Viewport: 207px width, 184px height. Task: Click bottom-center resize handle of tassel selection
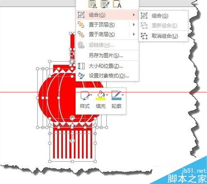pyautogui.click(x=72, y=161)
